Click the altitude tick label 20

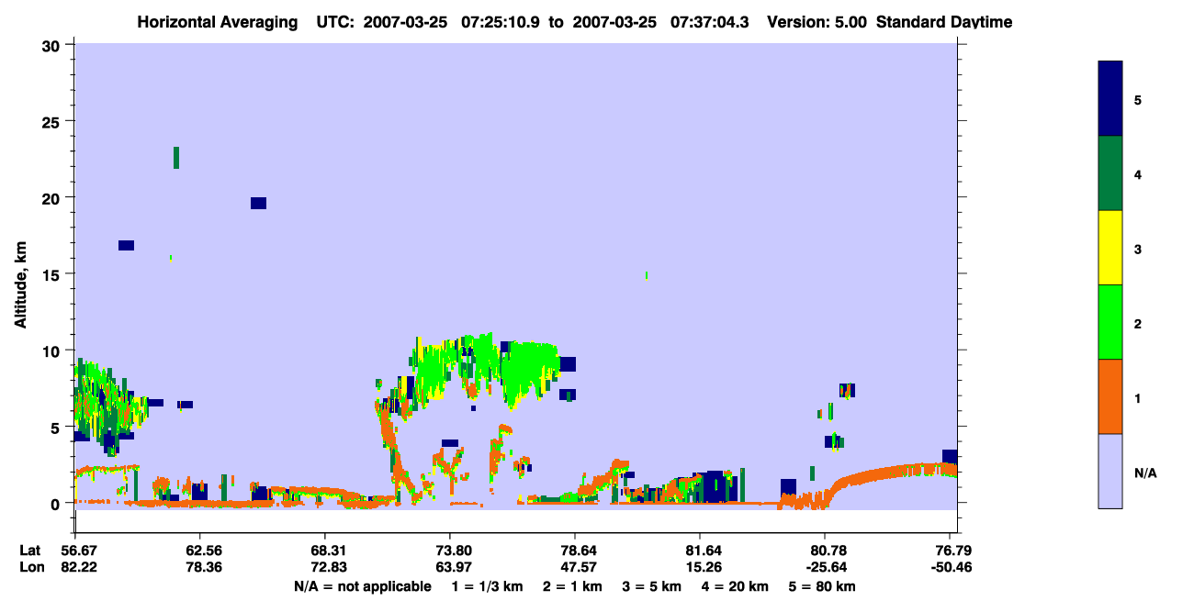53,197
